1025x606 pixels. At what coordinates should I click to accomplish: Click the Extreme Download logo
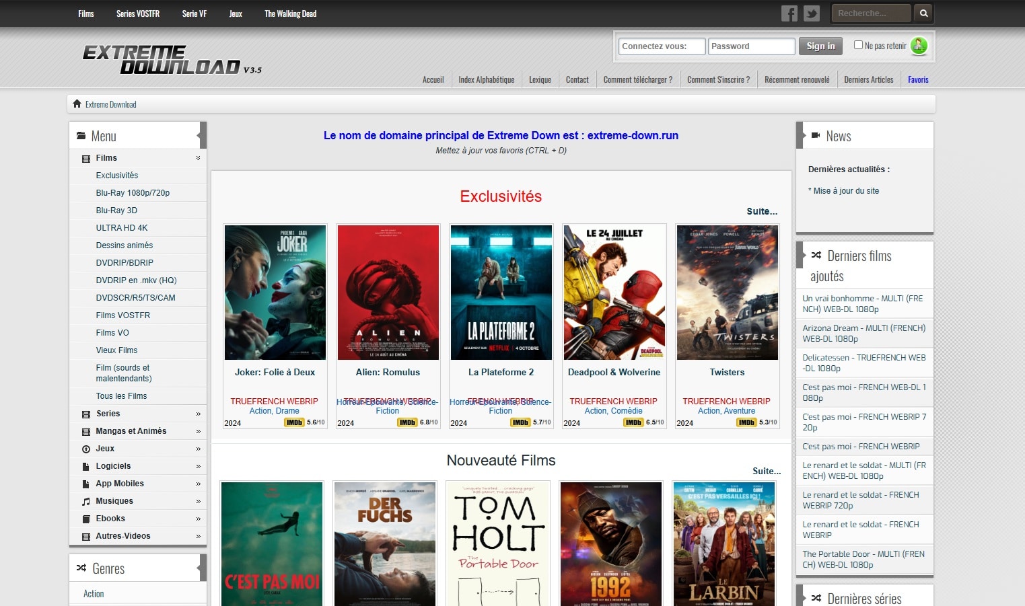pos(172,59)
